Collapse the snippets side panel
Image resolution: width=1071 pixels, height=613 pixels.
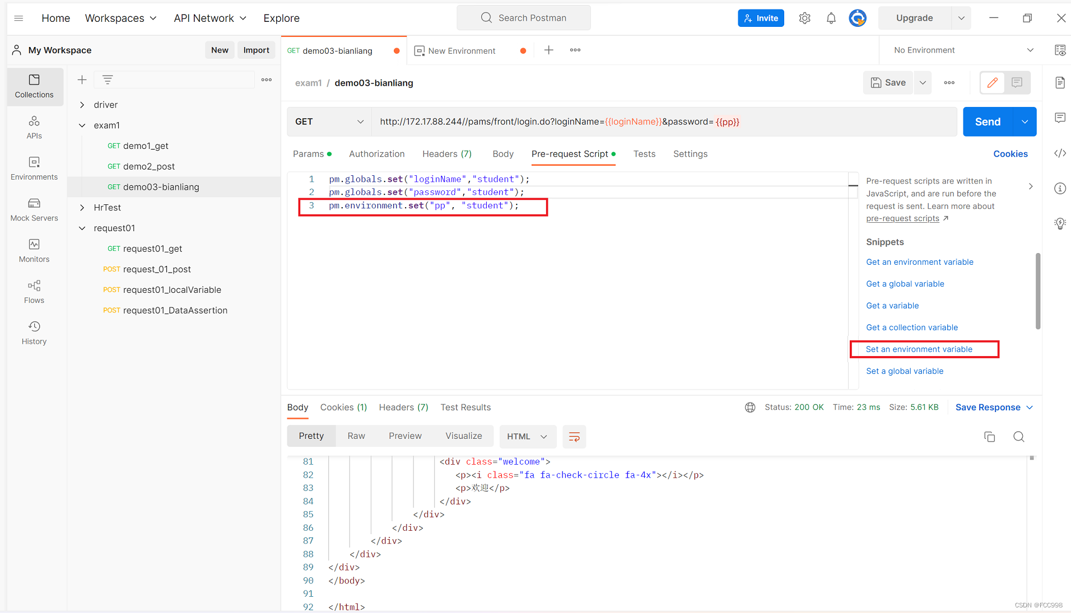click(1030, 186)
